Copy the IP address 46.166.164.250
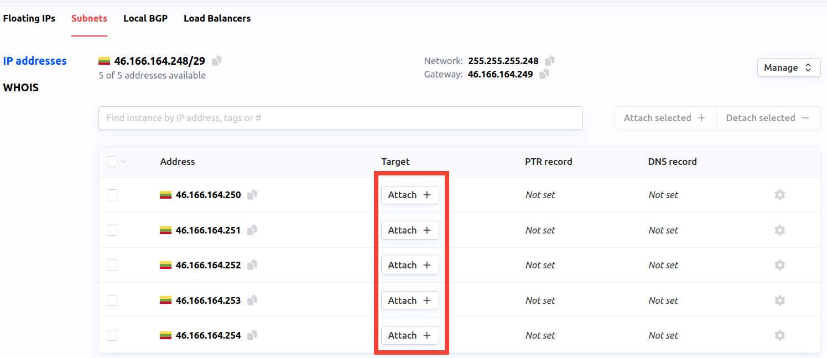 click(252, 195)
